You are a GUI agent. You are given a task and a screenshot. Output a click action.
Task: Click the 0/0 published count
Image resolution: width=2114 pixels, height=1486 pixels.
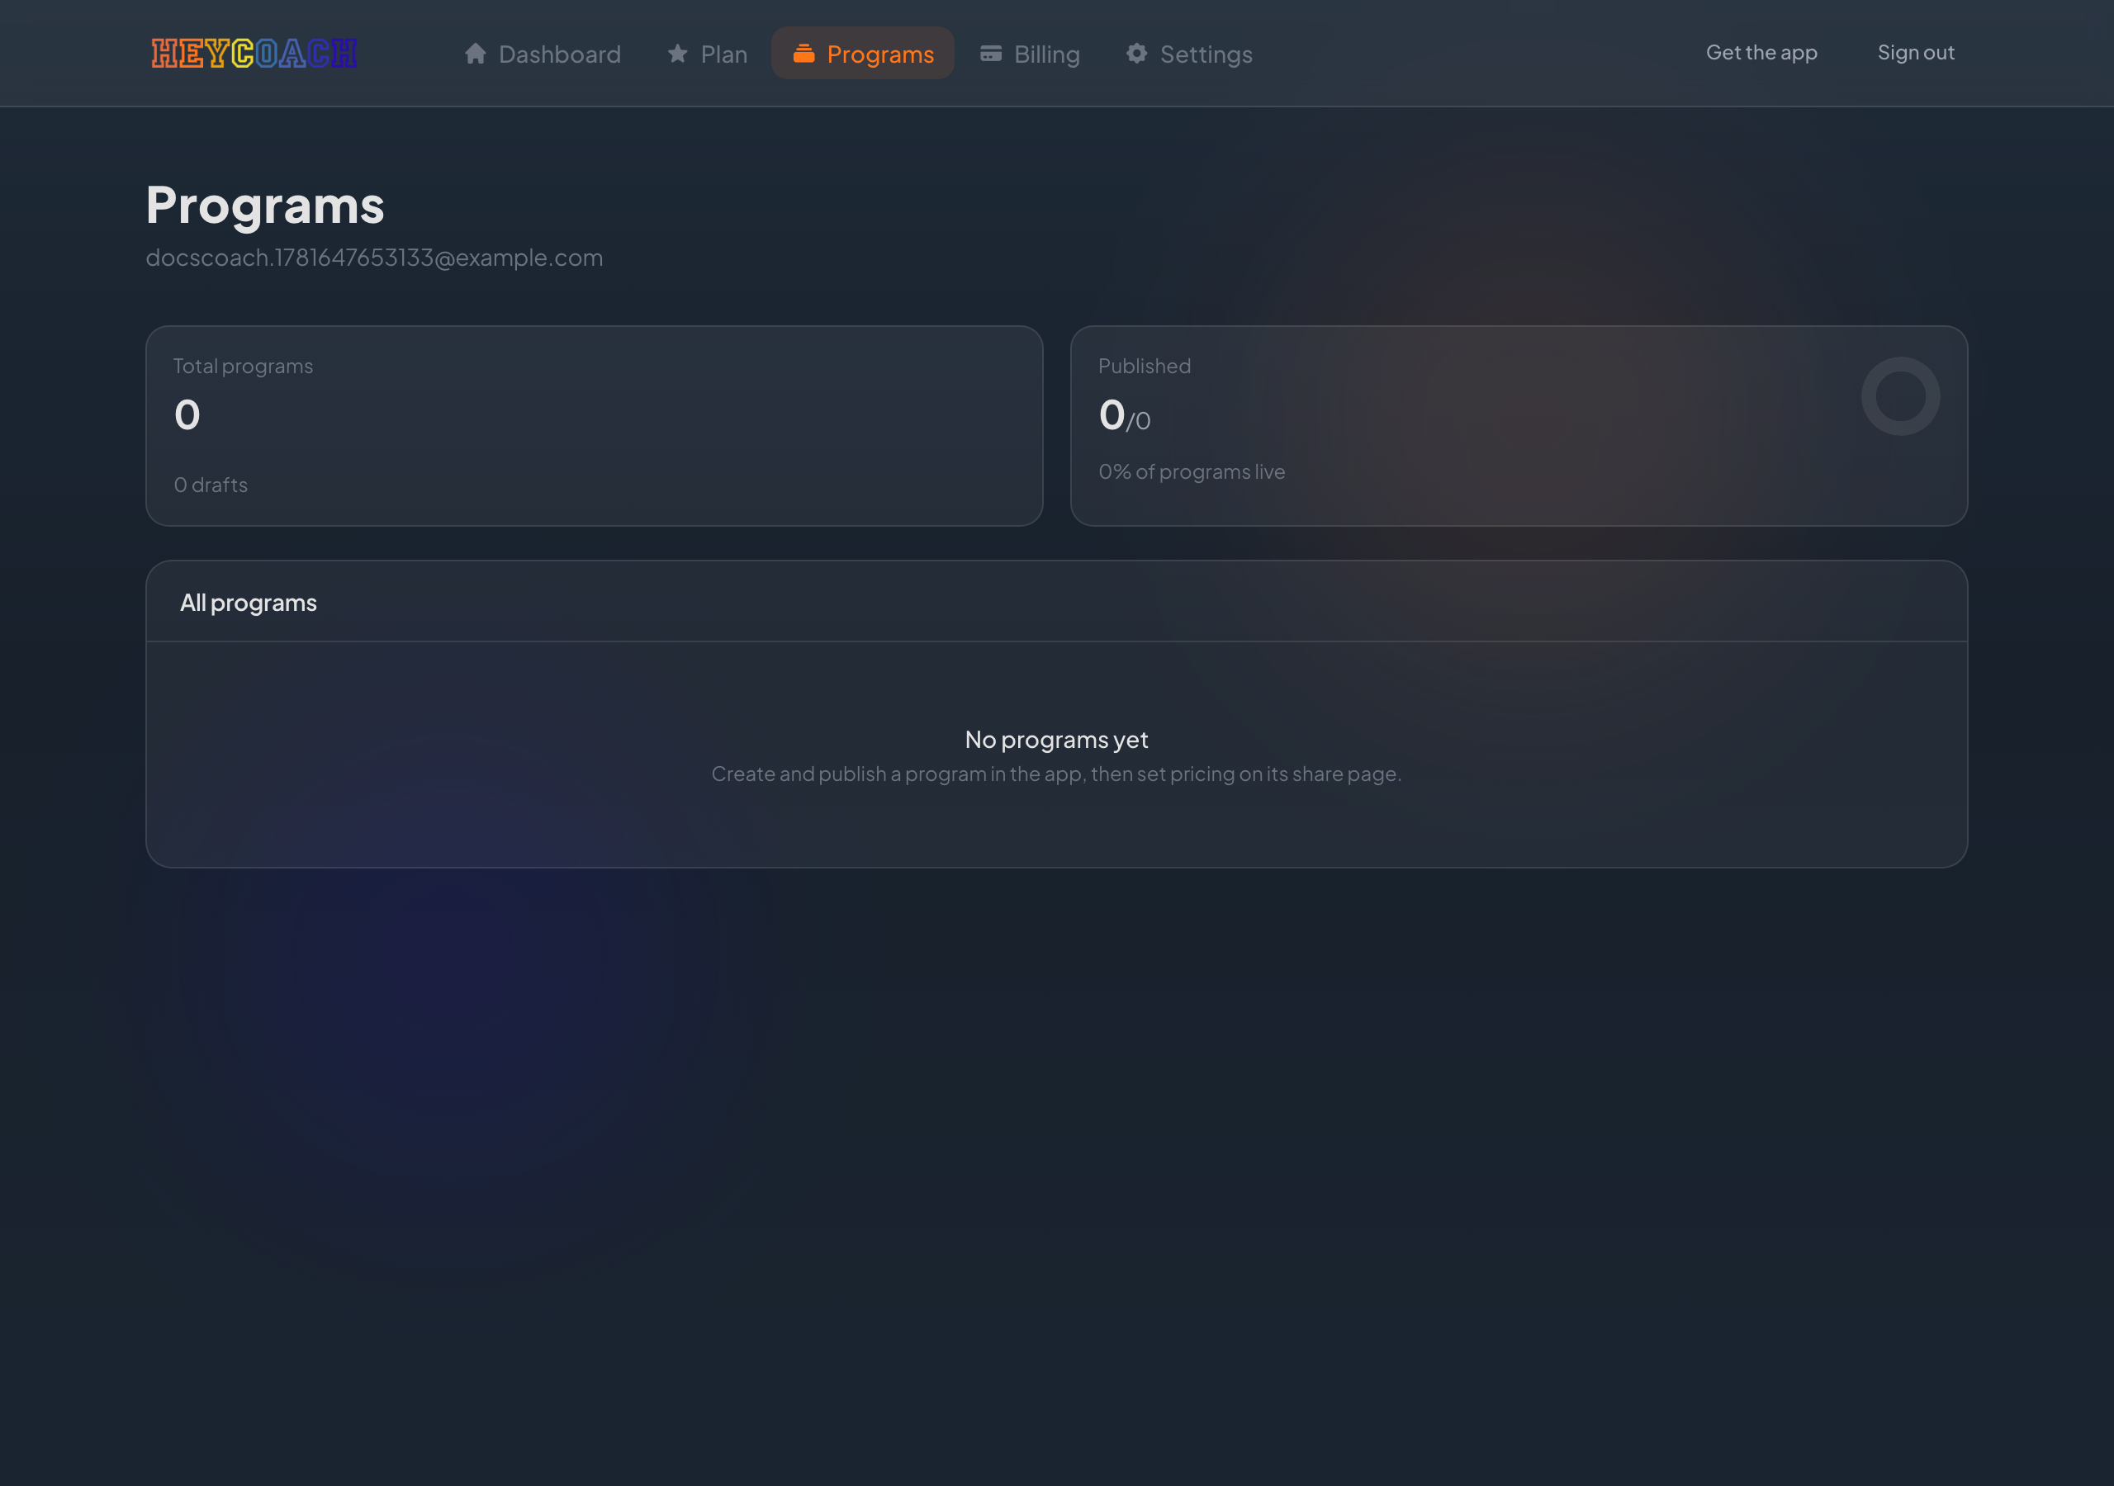tap(1124, 415)
